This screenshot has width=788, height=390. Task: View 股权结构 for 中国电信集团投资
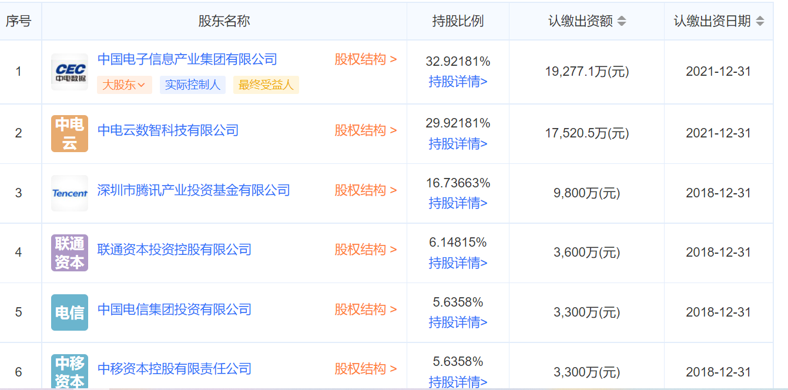pyautogui.click(x=366, y=310)
